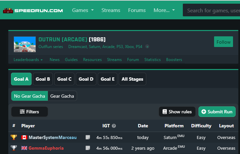Open GemmaEuphoria's profile
The width and height of the screenshot is (240, 154).
[x=46, y=148]
